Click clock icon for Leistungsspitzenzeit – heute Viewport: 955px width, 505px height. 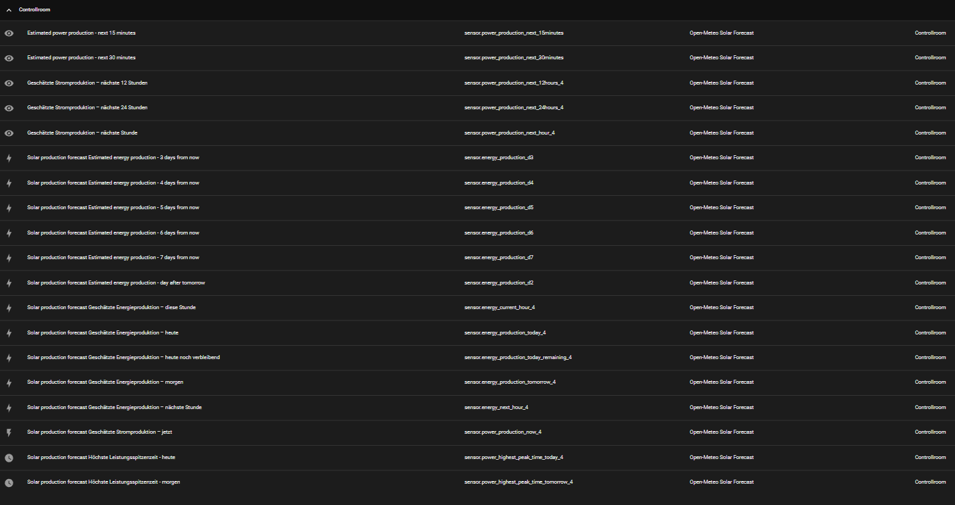coord(9,458)
